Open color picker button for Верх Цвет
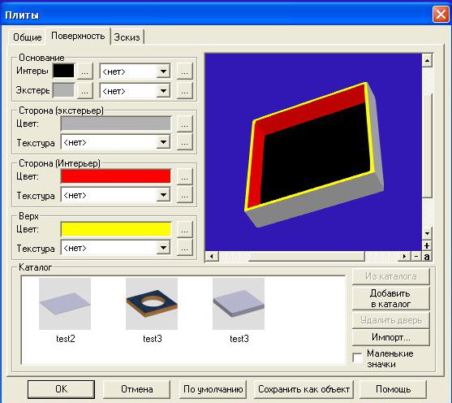 pos(184,229)
